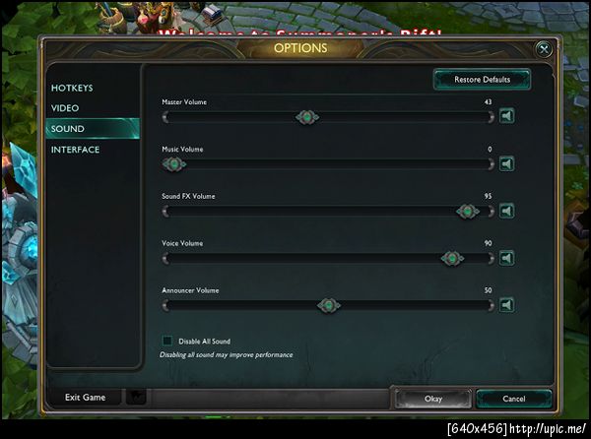This screenshot has height=439, width=591.
Task: Click the Sound FX Volume slider handle
Action: coord(468,212)
